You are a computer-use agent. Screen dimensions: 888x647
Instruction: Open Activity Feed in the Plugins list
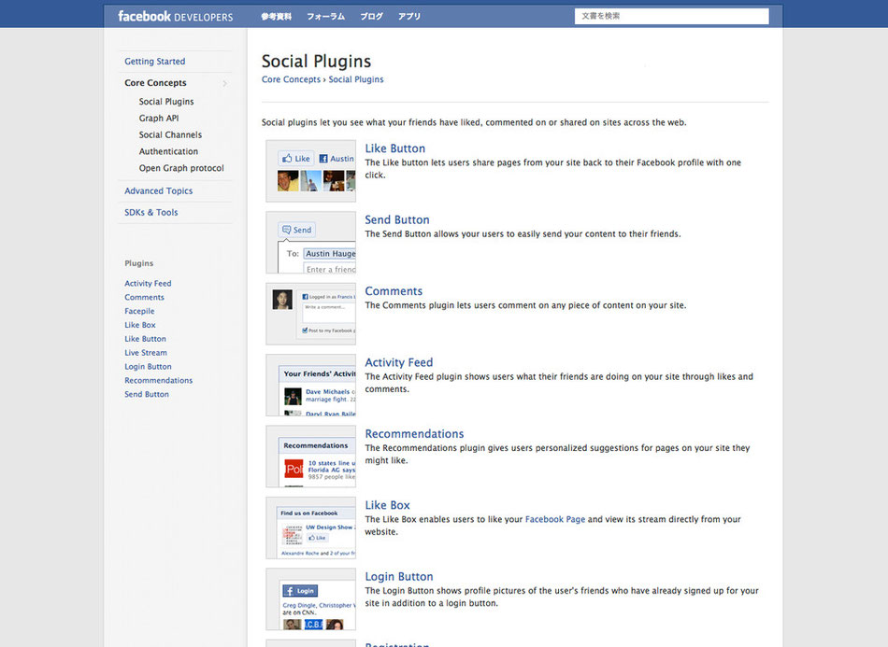click(x=148, y=283)
